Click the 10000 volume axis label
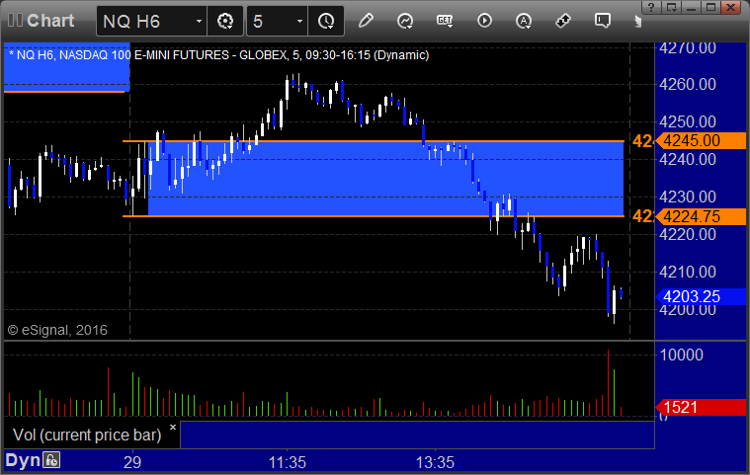This screenshot has height=475, width=750. (x=681, y=356)
